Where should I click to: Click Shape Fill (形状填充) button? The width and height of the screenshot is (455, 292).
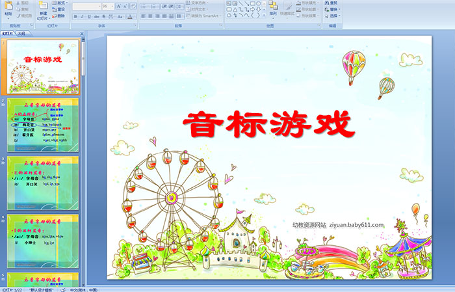[307, 3]
